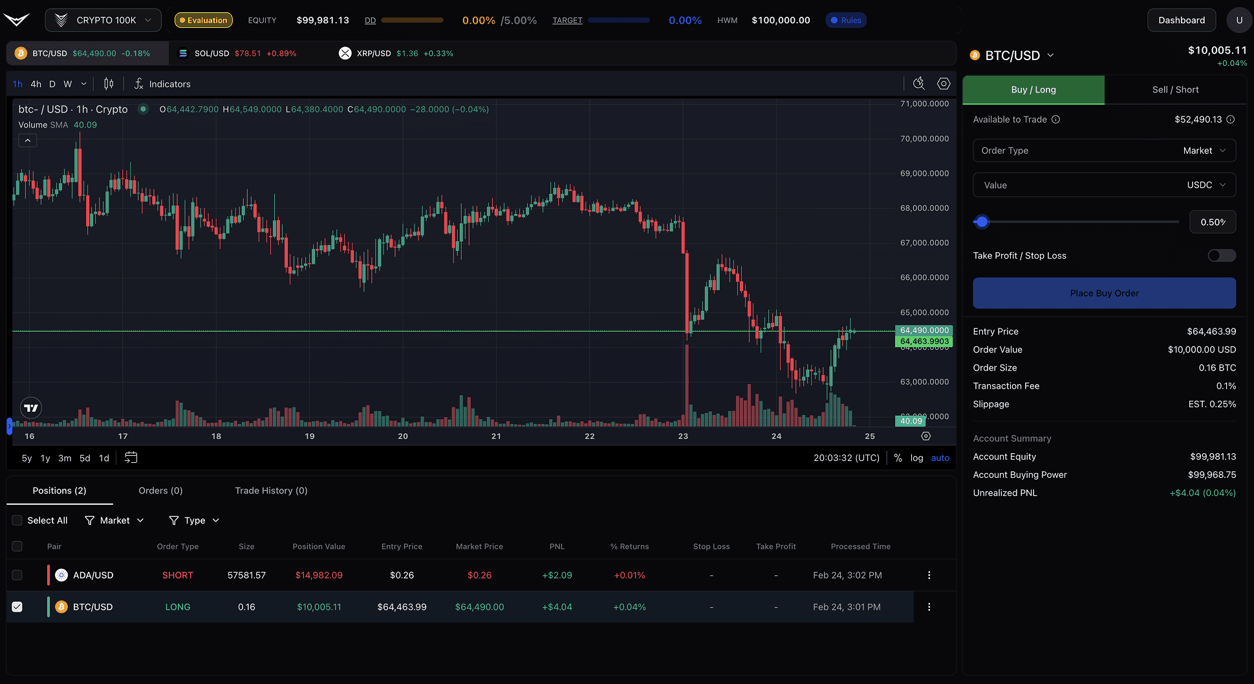The image size is (1254, 684).
Task: Click the 0.50% value input field
Action: pyautogui.click(x=1213, y=221)
